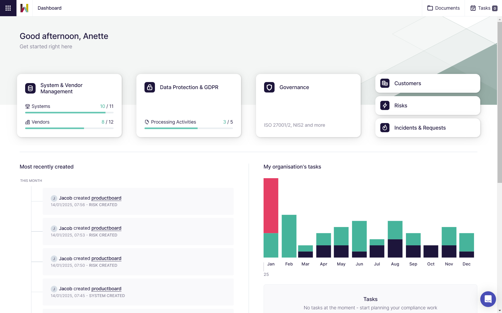Image resolution: width=502 pixels, height=313 pixels.
Task: Click the colorful W logo
Action: point(24,8)
